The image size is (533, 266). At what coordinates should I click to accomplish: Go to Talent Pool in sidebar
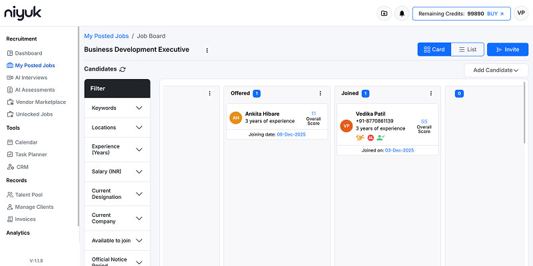coord(31,195)
